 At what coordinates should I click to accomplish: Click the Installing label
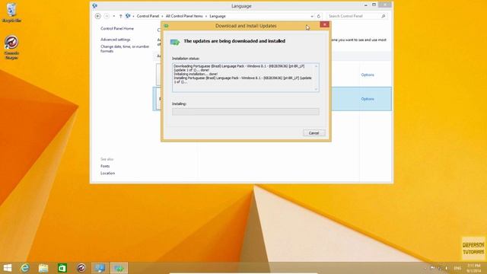tap(180, 104)
